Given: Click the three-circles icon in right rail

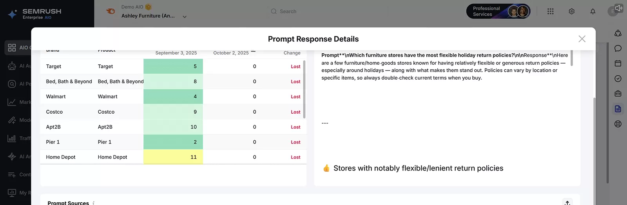Looking at the screenshot, I should (618, 33).
